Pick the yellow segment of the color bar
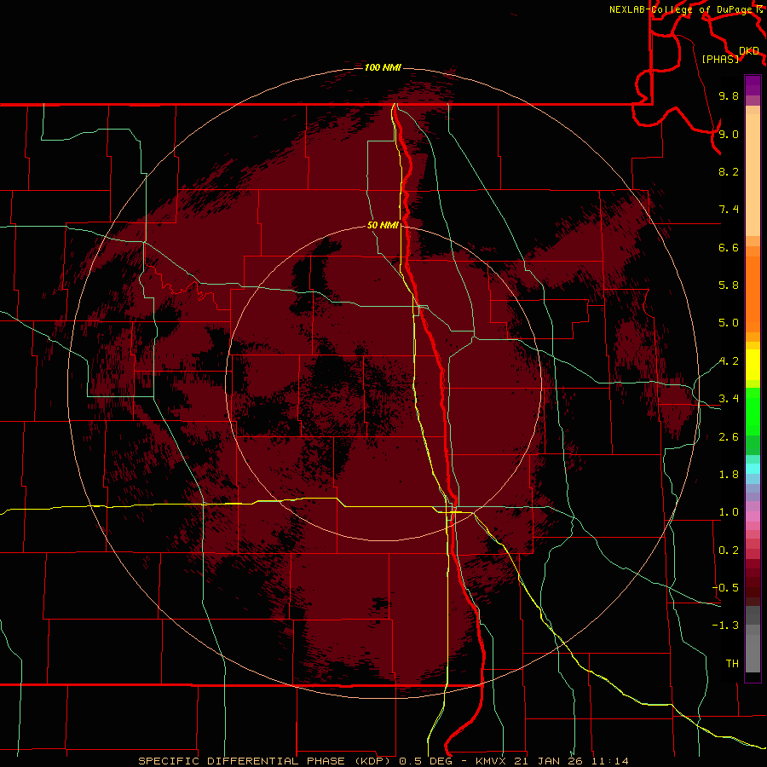767x767 pixels. (x=753, y=365)
